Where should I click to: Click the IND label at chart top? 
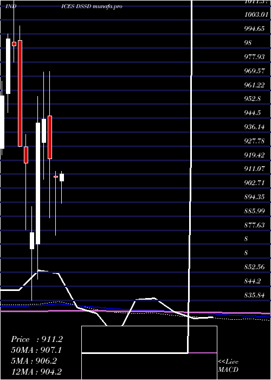point(11,7)
